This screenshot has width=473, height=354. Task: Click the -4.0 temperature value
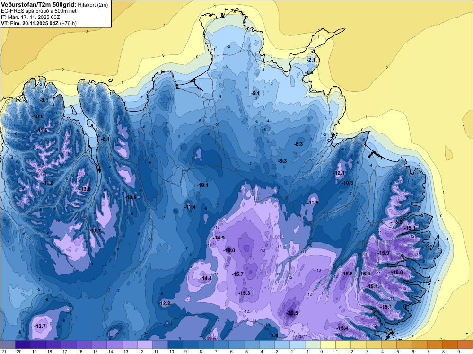(x=308, y=73)
